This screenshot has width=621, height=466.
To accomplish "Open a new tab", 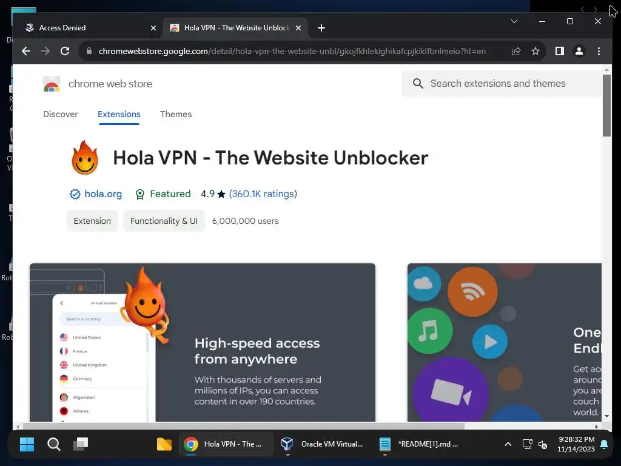I will point(321,28).
